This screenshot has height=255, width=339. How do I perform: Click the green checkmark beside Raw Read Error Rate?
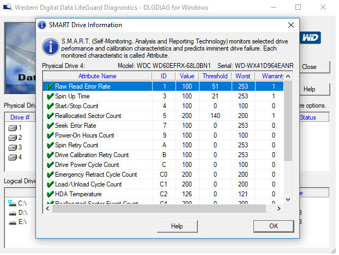(x=50, y=86)
